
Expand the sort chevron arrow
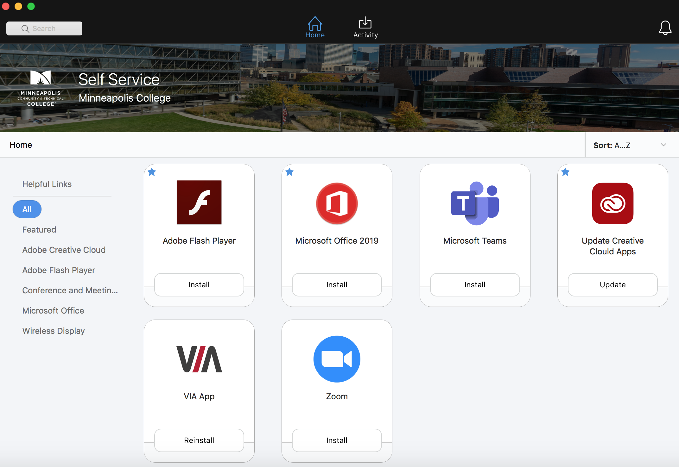pyautogui.click(x=663, y=145)
